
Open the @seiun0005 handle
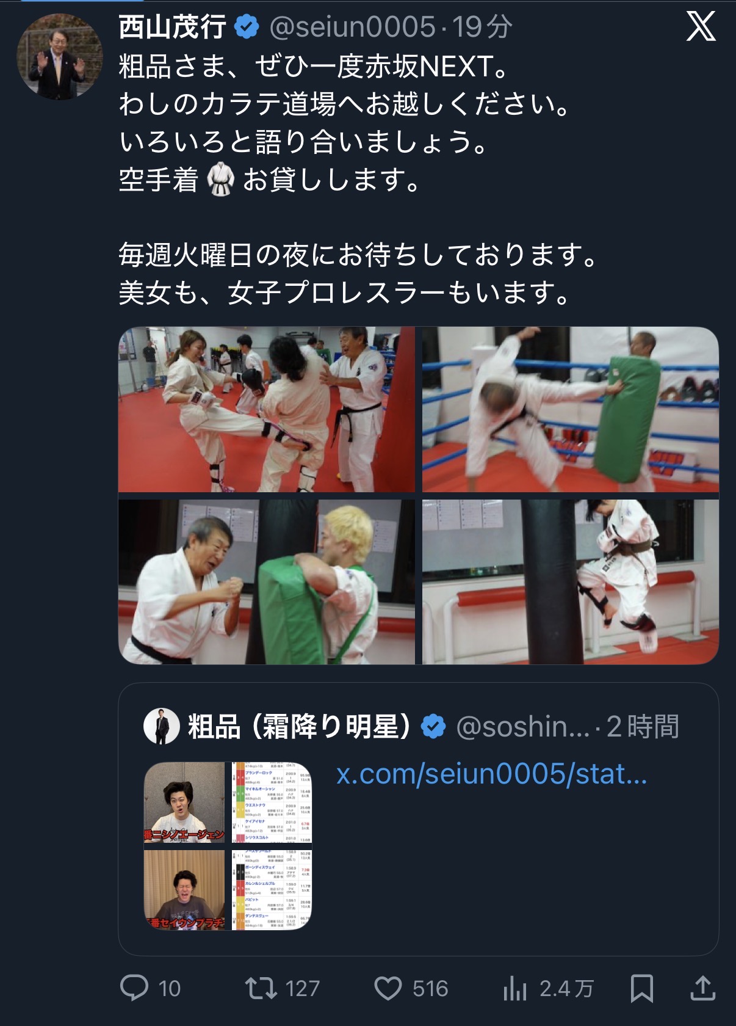pos(352,27)
